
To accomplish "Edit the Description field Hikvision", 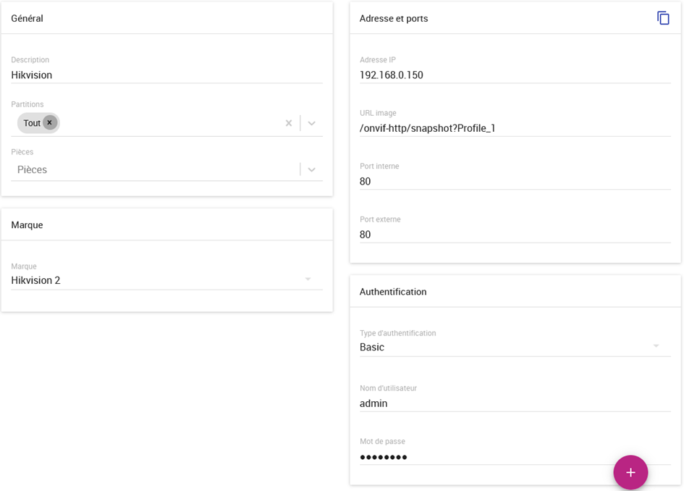I will [166, 75].
